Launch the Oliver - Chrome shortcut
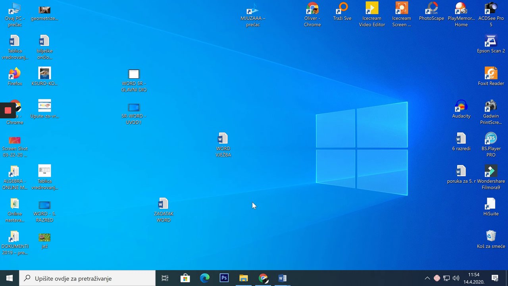This screenshot has height=286, width=508. pos(312,8)
